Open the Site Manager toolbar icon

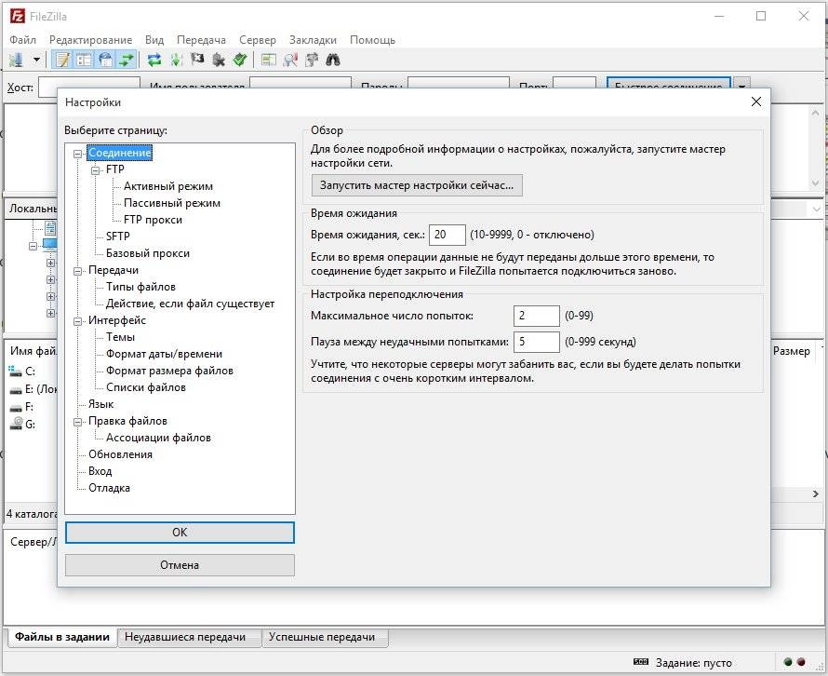(17, 60)
